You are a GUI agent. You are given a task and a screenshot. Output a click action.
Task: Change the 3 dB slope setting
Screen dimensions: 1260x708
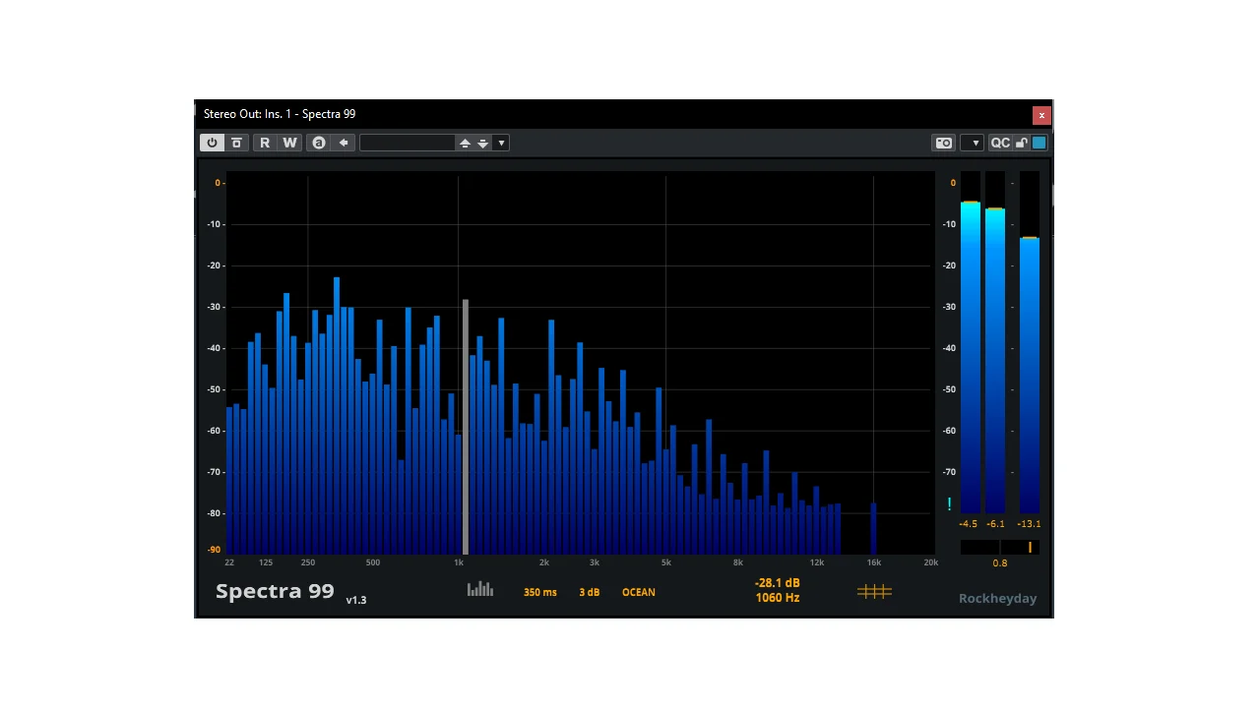pos(590,592)
